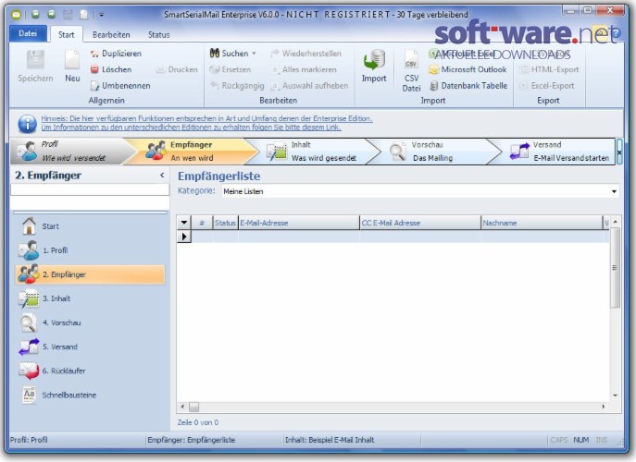Open the table column selector dropdown arrow
This screenshot has width=636, height=462.
(183, 223)
